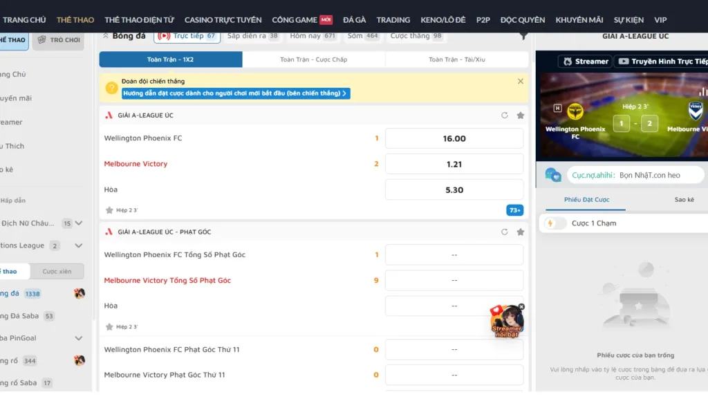Expand the Saba PinGoal sidebar item
Viewport: 708px width, 399px height.
[79, 338]
